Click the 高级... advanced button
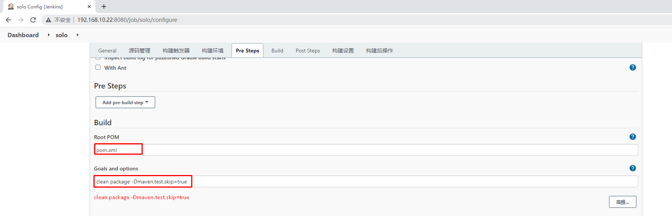Viewport: 672px width, 216px height. coord(622,202)
